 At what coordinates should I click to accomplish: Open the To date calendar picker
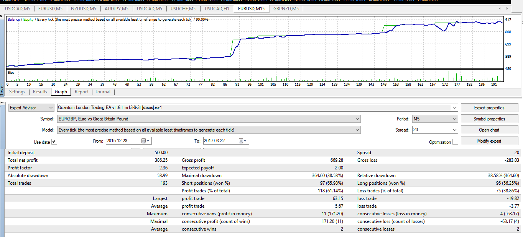pos(243,141)
